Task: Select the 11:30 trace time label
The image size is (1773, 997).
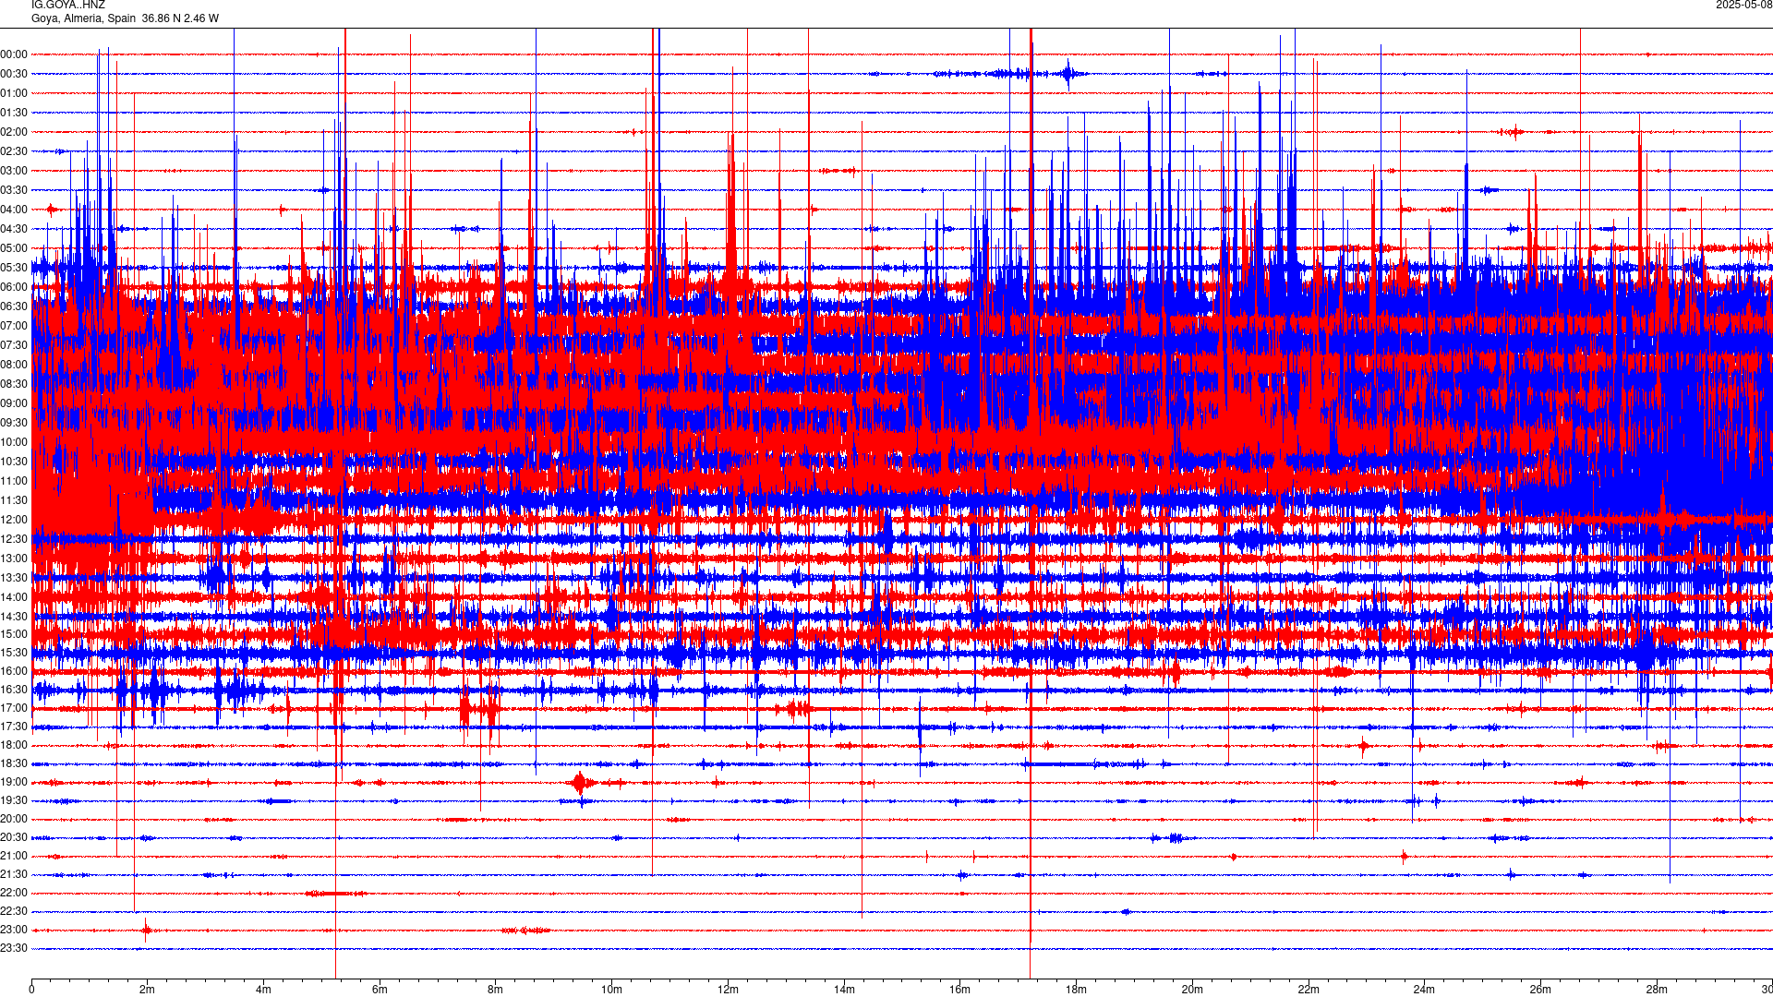Action: coord(14,500)
